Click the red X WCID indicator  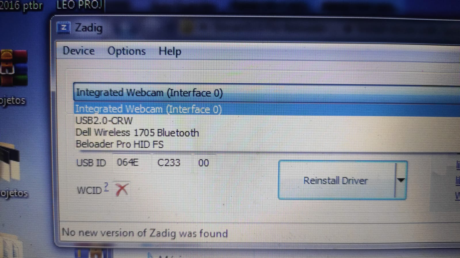(122, 189)
